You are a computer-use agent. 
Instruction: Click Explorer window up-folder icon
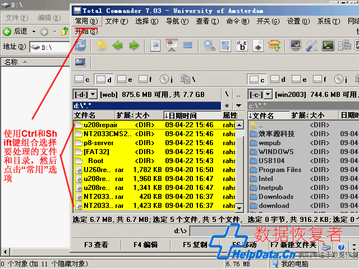tap(65, 31)
